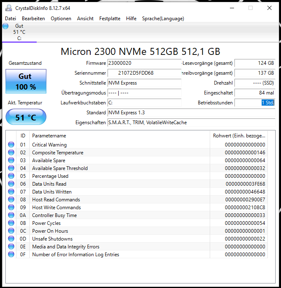Screen dimensions: 281x288
Task: Click the Übertragungsmodus field
Action: 144,93
